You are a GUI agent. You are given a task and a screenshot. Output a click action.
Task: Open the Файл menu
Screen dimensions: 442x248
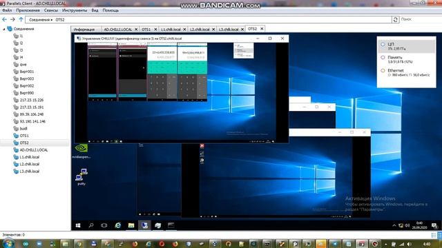pos(7,10)
